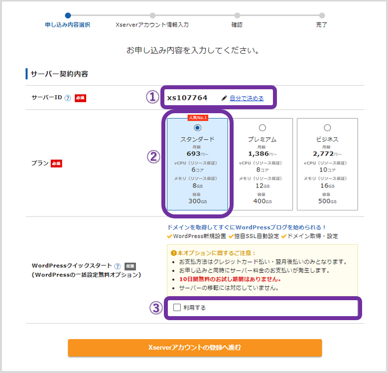Click the 10コア vCPU text in ビジネス
Image resolution: width=388 pixels, height=373 pixels.
(327, 170)
